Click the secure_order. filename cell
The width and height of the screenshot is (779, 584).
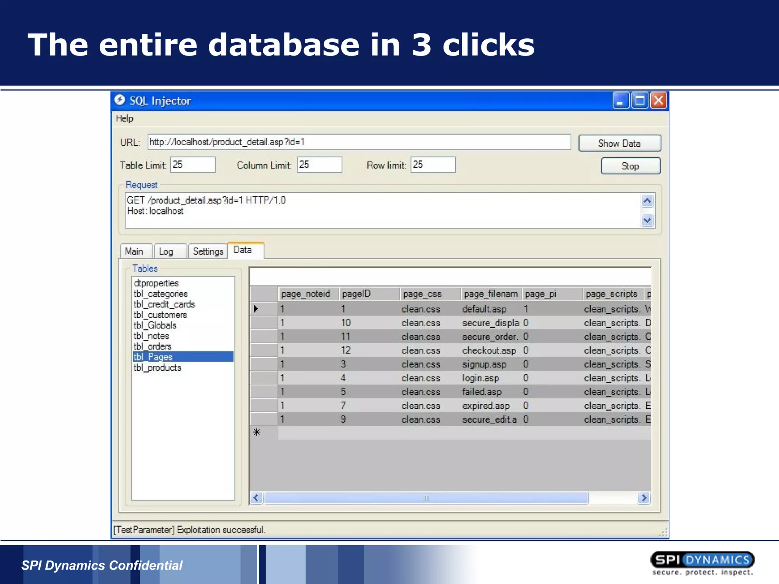point(491,336)
